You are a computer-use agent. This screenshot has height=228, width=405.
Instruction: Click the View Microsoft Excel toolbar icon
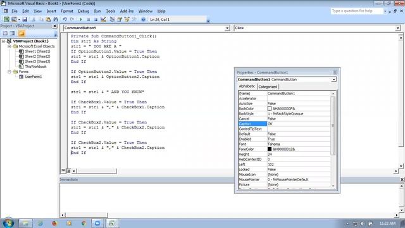coord(6,20)
